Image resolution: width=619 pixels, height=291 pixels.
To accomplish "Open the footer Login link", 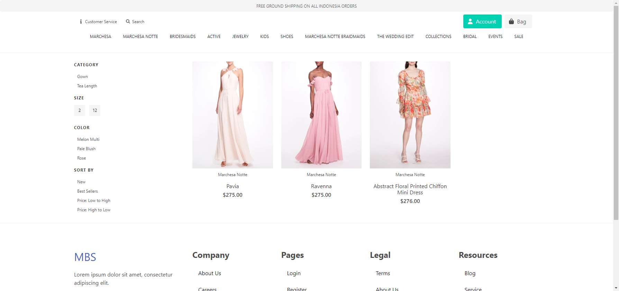I will 294,273.
